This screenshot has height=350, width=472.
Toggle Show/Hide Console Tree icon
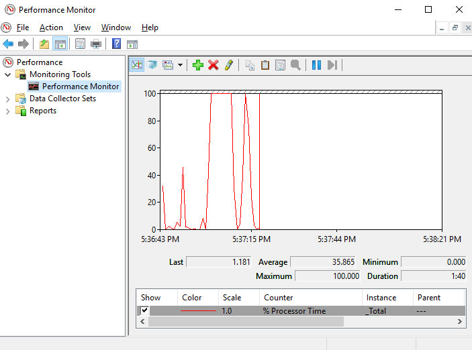point(60,44)
